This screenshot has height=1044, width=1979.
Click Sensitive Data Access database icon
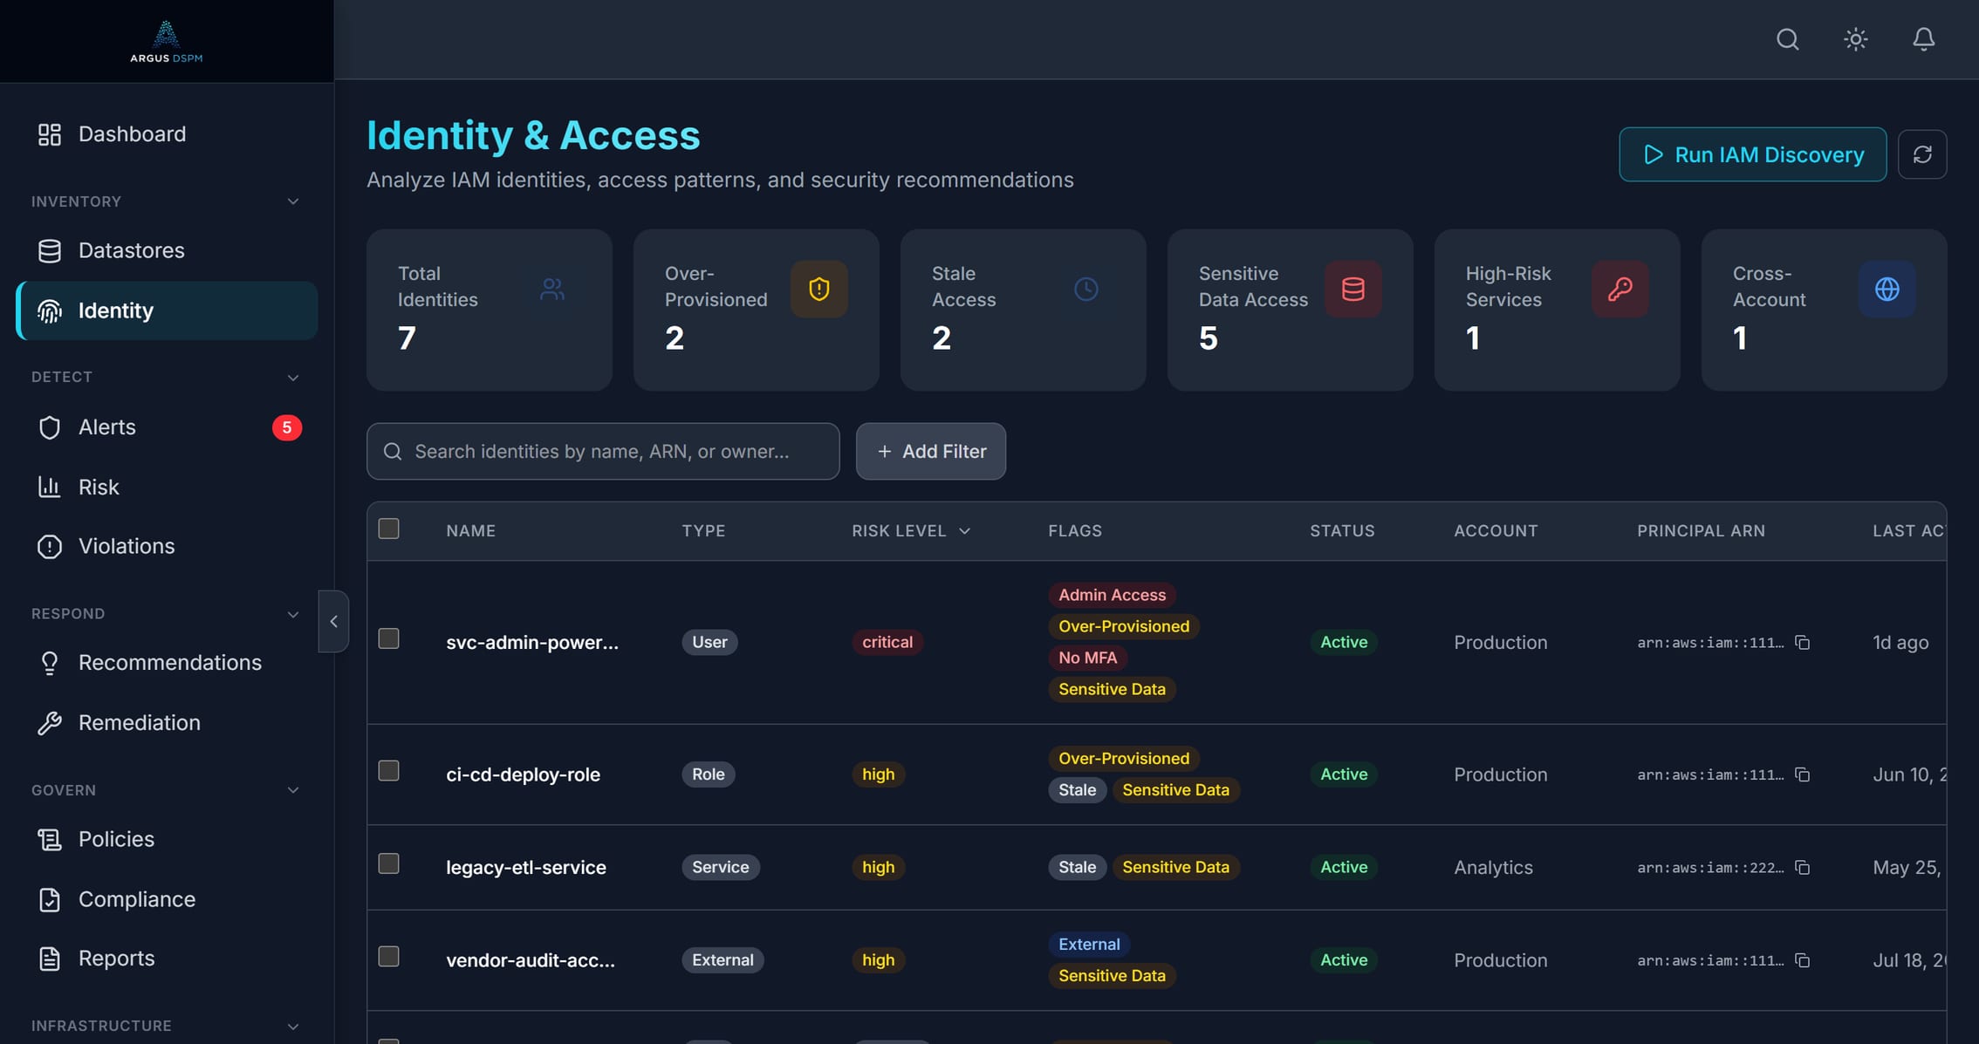(1352, 289)
